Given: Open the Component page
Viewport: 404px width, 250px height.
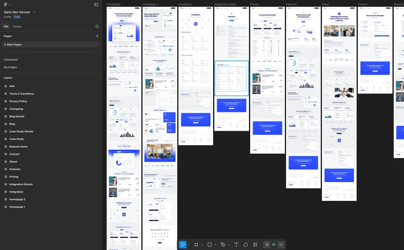Looking at the screenshot, I should click(x=11, y=60).
